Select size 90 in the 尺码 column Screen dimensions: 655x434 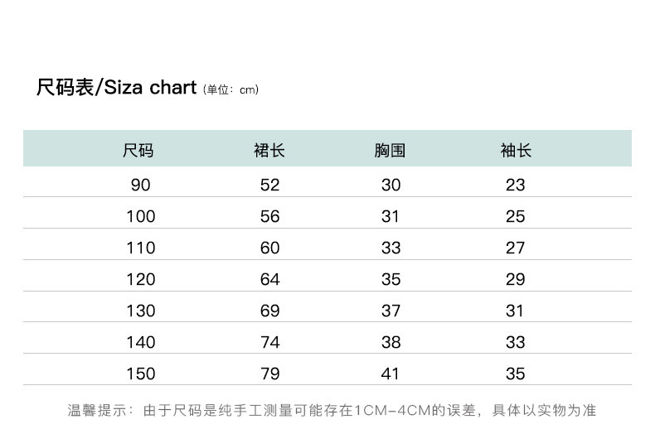click(140, 185)
